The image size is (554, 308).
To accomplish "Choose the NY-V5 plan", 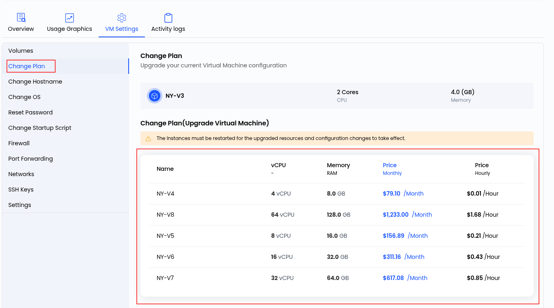I will 337,236.
